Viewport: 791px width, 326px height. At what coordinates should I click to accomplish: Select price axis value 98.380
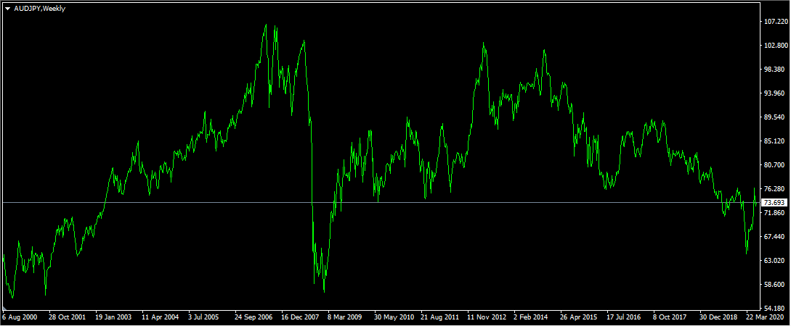[776, 70]
